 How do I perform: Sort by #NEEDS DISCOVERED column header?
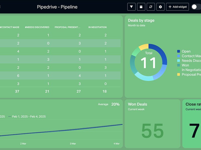point(37,27)
